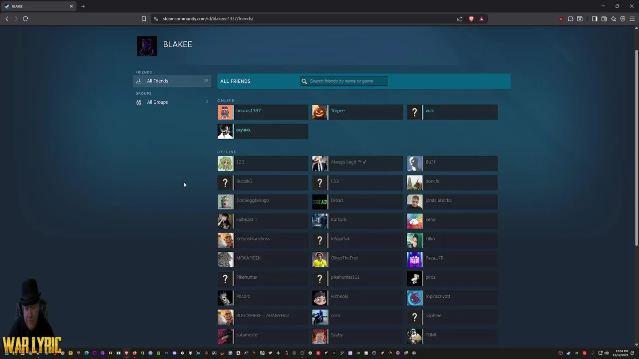Open friend C12

tap(357, 182)
